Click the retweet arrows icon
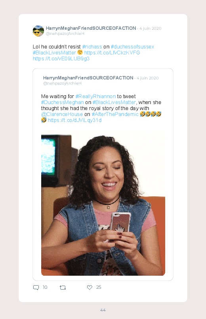This screenshot has width=206, height=319. [x=63, y=288]
